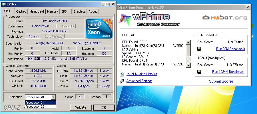The width and height of the screenshot is (257, 114).
Task: Choose Processor #2 from the list
Action: (41, 107)
